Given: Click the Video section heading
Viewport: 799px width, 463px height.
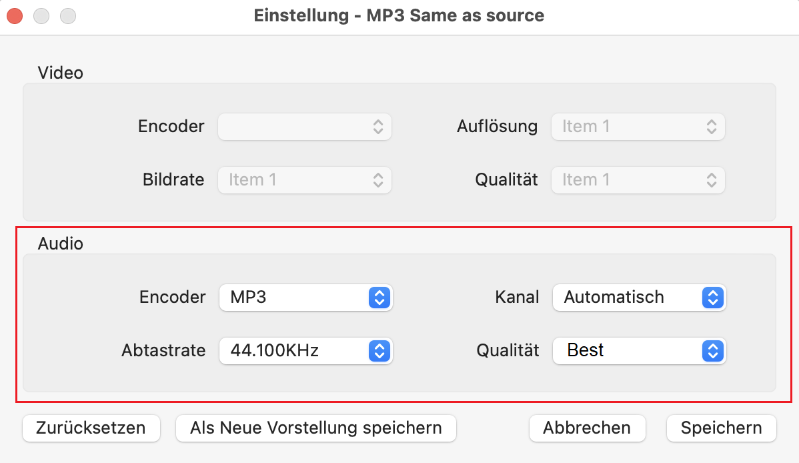Looking at the screenshot, I should pos(60,73).
